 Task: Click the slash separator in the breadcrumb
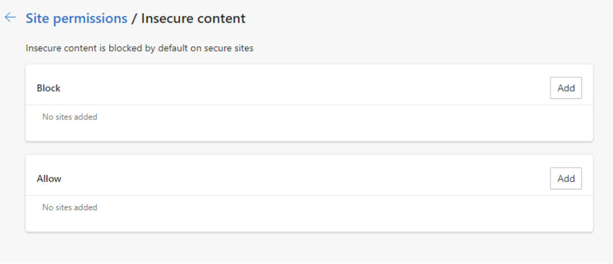click(x=134, y=18)
